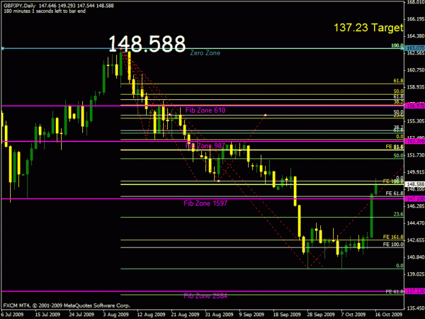Select the 'Fib Zone 1597' label
The width and height of the screenshot is (425, 319).
205,203
